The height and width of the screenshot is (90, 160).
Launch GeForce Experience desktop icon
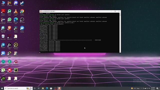tap(3, 80)
